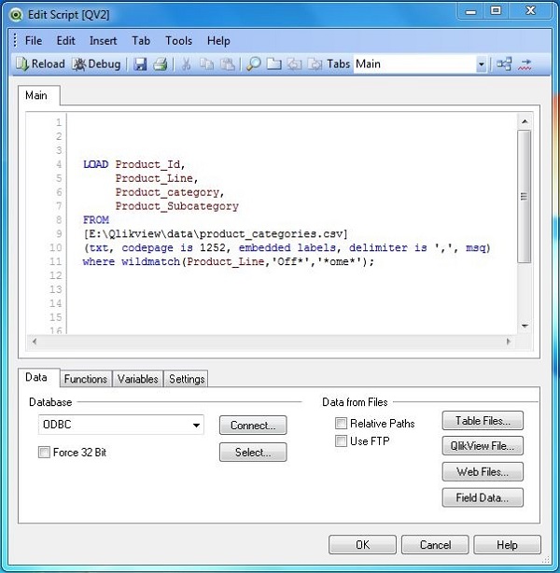Image resolution: width=560 pixels, height=573 pixels.
Task: Open the Tools menu
Action: click(179, 40)
